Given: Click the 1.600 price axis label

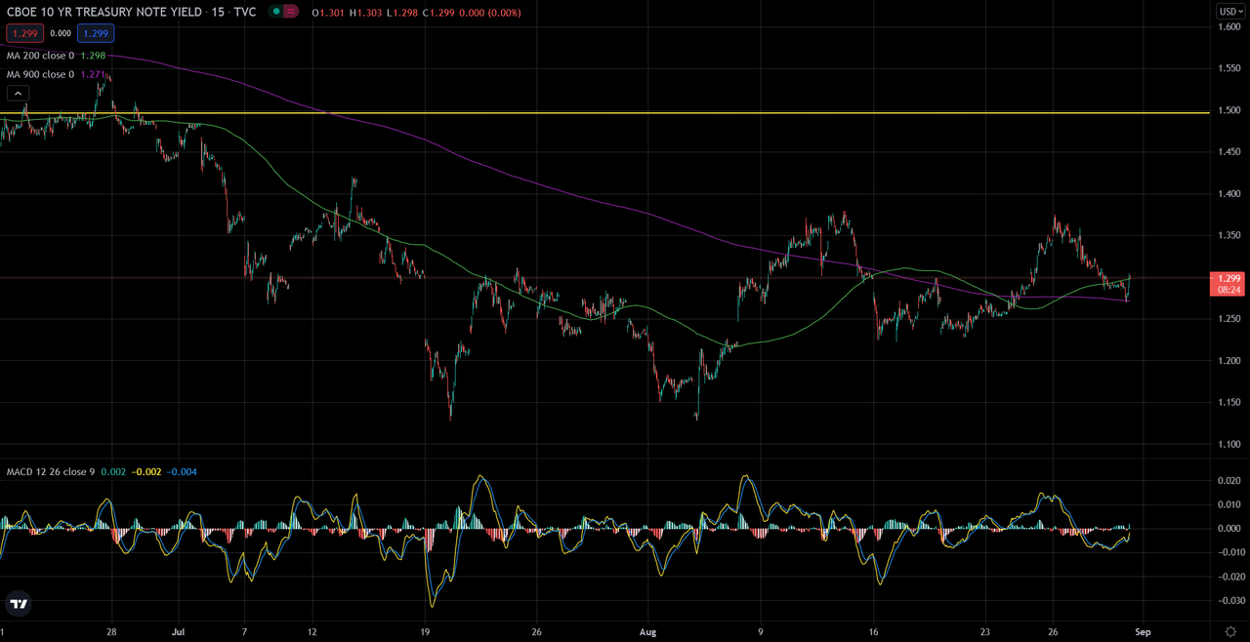Looking at the screenshot, I should [1229, 26].
